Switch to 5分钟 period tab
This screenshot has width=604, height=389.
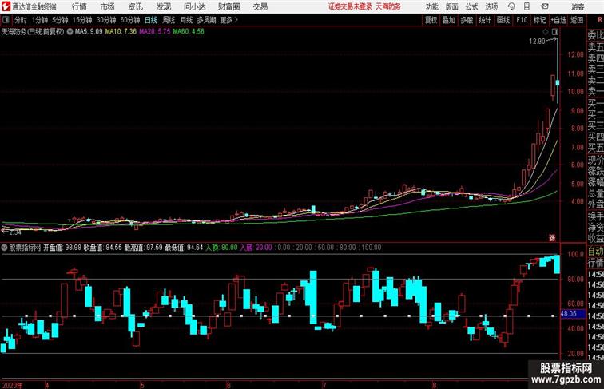[x=60, y=20]
